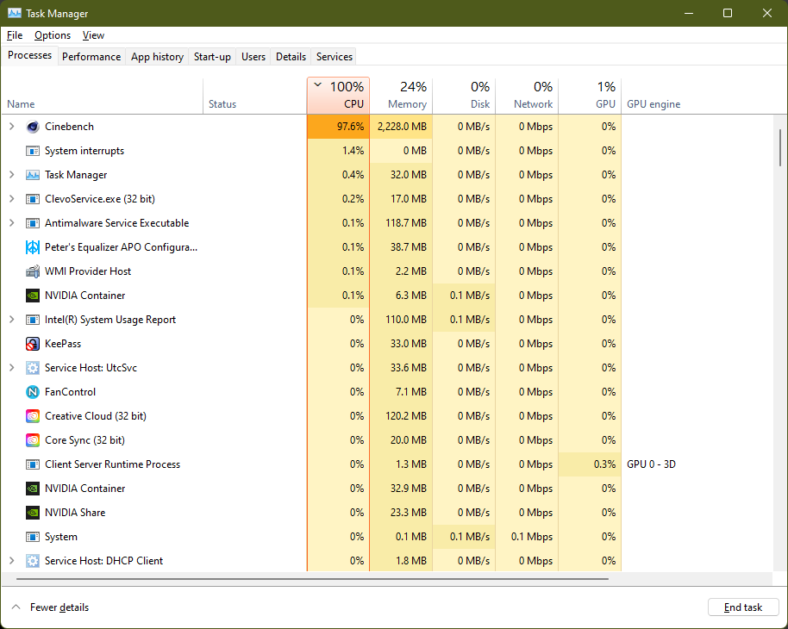Viewport: 788px width, 629px height.
Task: Sort by the Name column header
Action: click(103, 96)
